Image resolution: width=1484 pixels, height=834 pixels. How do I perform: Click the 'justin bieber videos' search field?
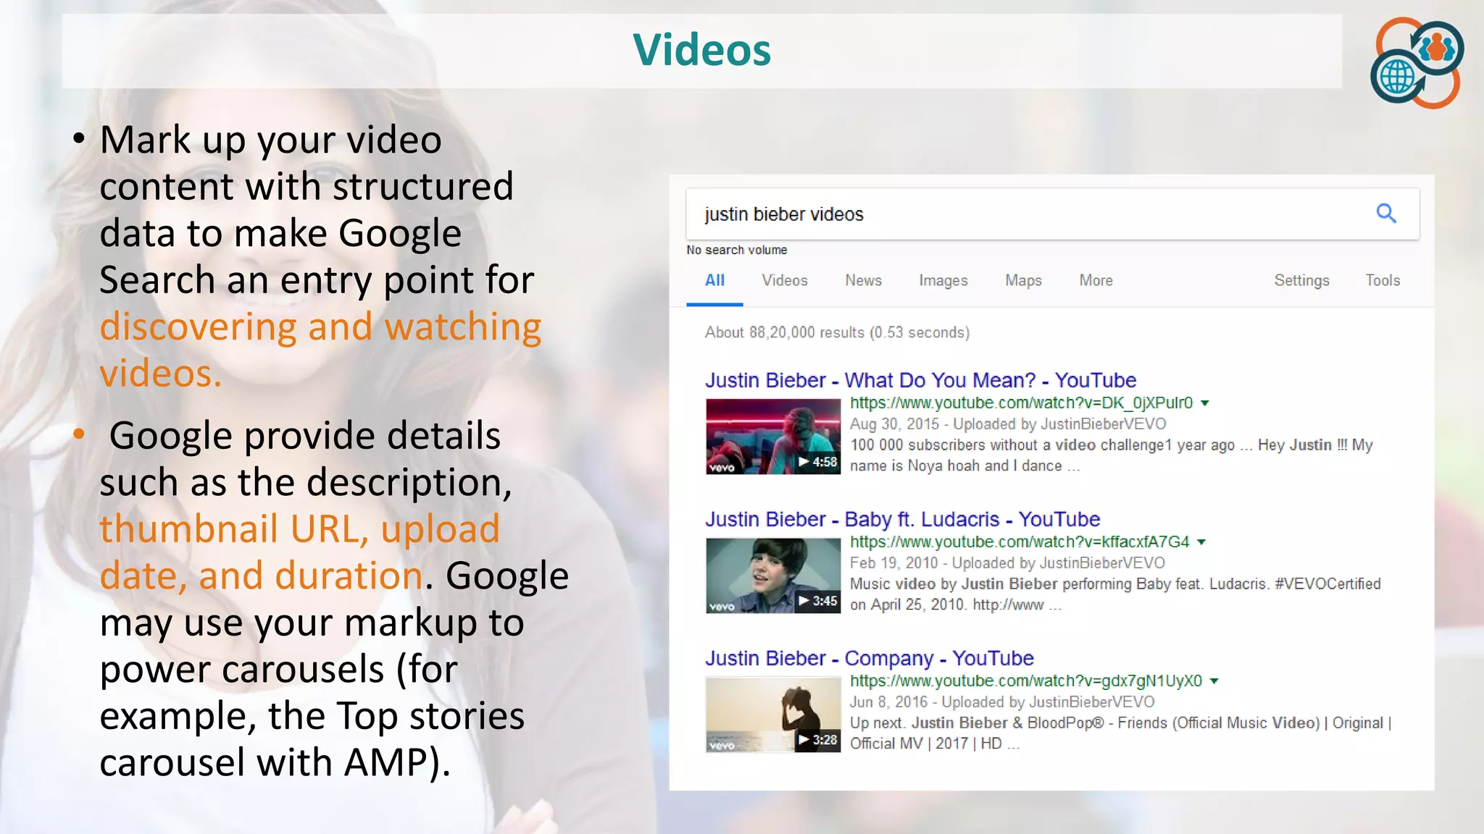pos(1052,214)
